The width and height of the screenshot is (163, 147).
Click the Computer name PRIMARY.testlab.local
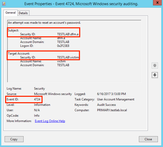coord(112,110)
